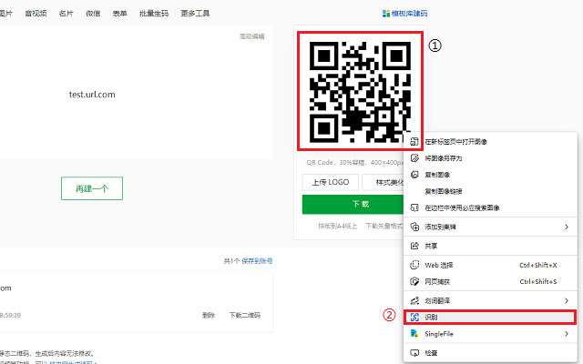Viewport: 583px width, 364px height.
Task: Click the 共1个 count text
Action: pyautogui.click(x=231, y=261)
